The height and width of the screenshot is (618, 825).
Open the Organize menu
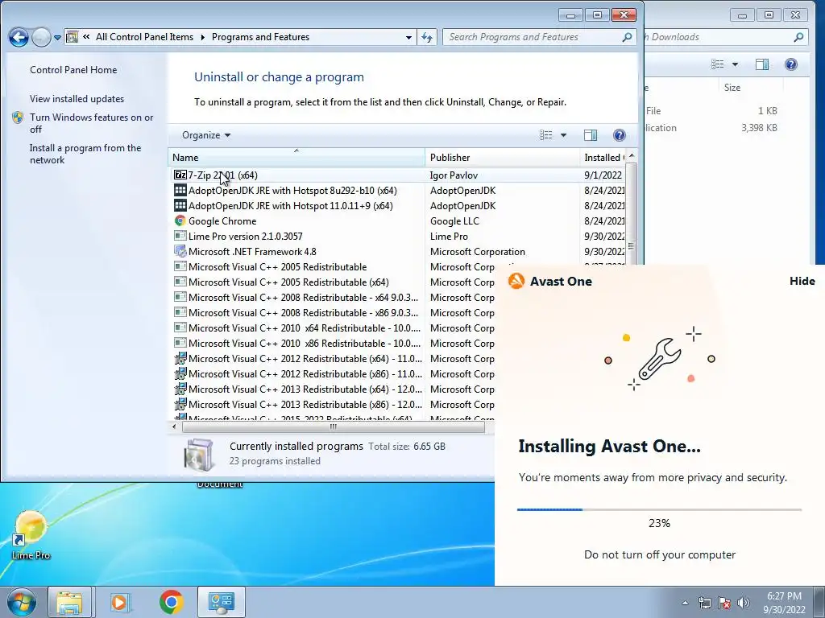tap(206, 135)
